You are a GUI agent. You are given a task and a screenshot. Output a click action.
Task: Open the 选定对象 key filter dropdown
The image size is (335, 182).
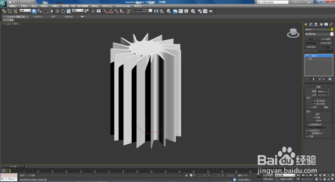point(285,175)
